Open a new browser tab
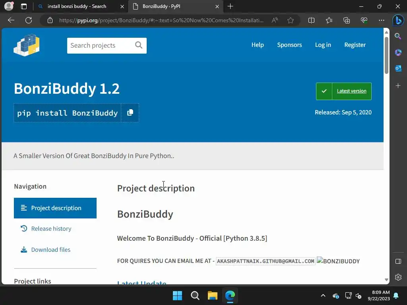 click(230, 6)
